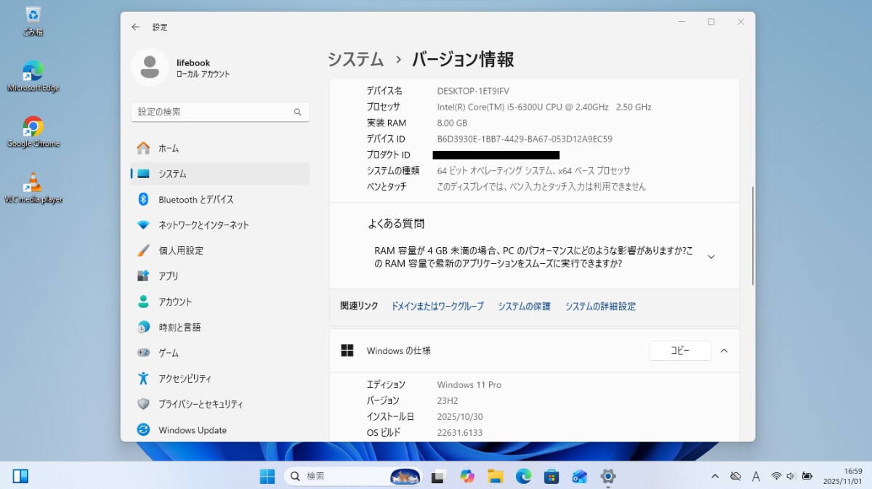Open ネットワークとインターネット settings
The height and width of the screenshot is (489, 872).
[203, 225]
